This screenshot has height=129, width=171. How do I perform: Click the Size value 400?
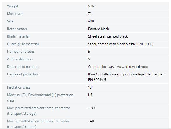[91, 21]
